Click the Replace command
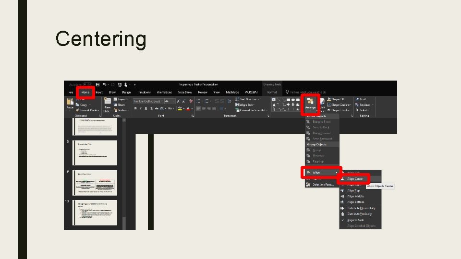The height and width of the screenshot is (259, 461). pos(363,105)
